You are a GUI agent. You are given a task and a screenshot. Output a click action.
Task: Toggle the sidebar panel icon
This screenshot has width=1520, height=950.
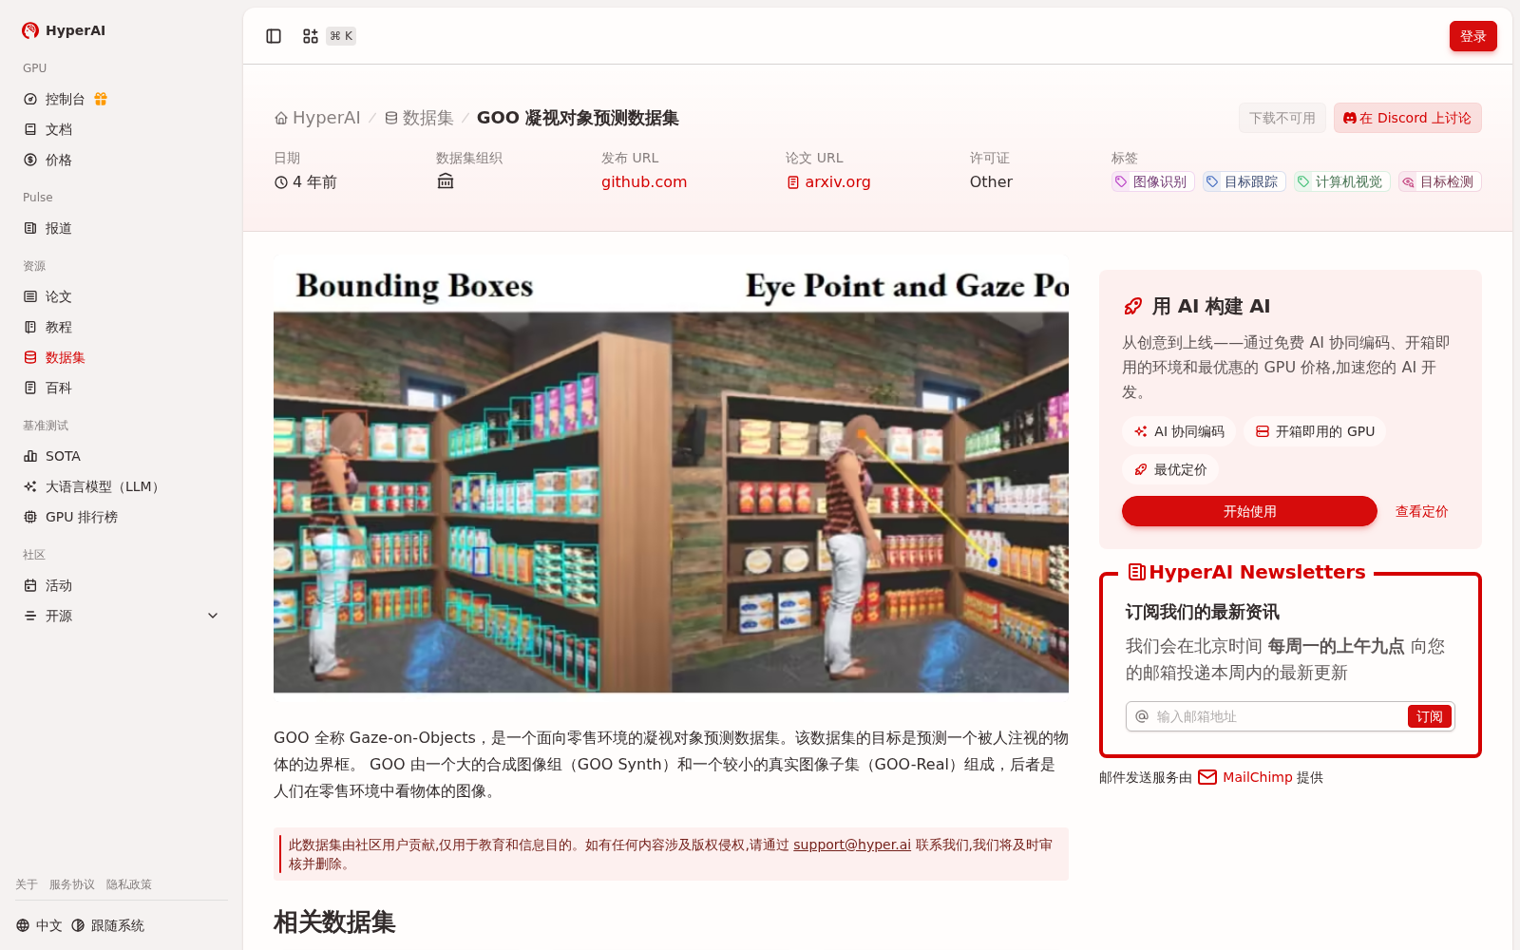pyautogui.click(x=274, y=36)
